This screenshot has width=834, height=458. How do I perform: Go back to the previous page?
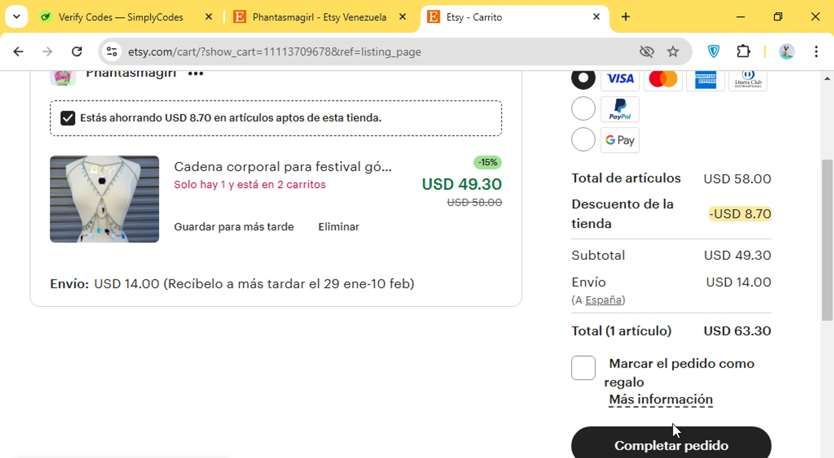point(18,52)
